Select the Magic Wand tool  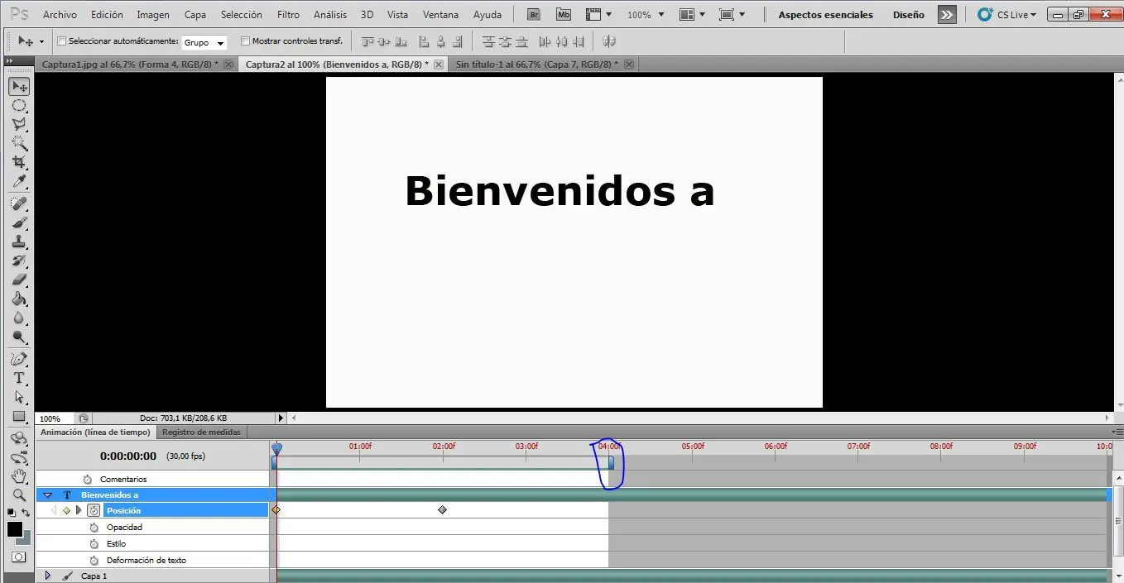pyautogui.click(x=19, y=144)
